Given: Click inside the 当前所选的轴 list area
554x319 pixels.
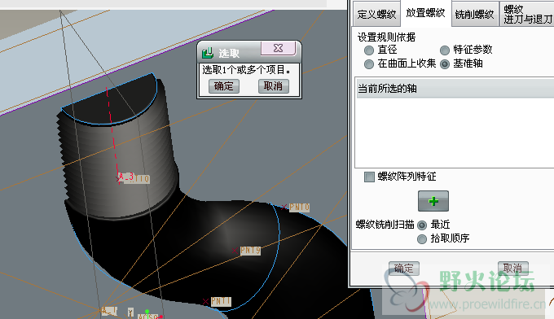Looking at the screenshot, I should point(455,133).
